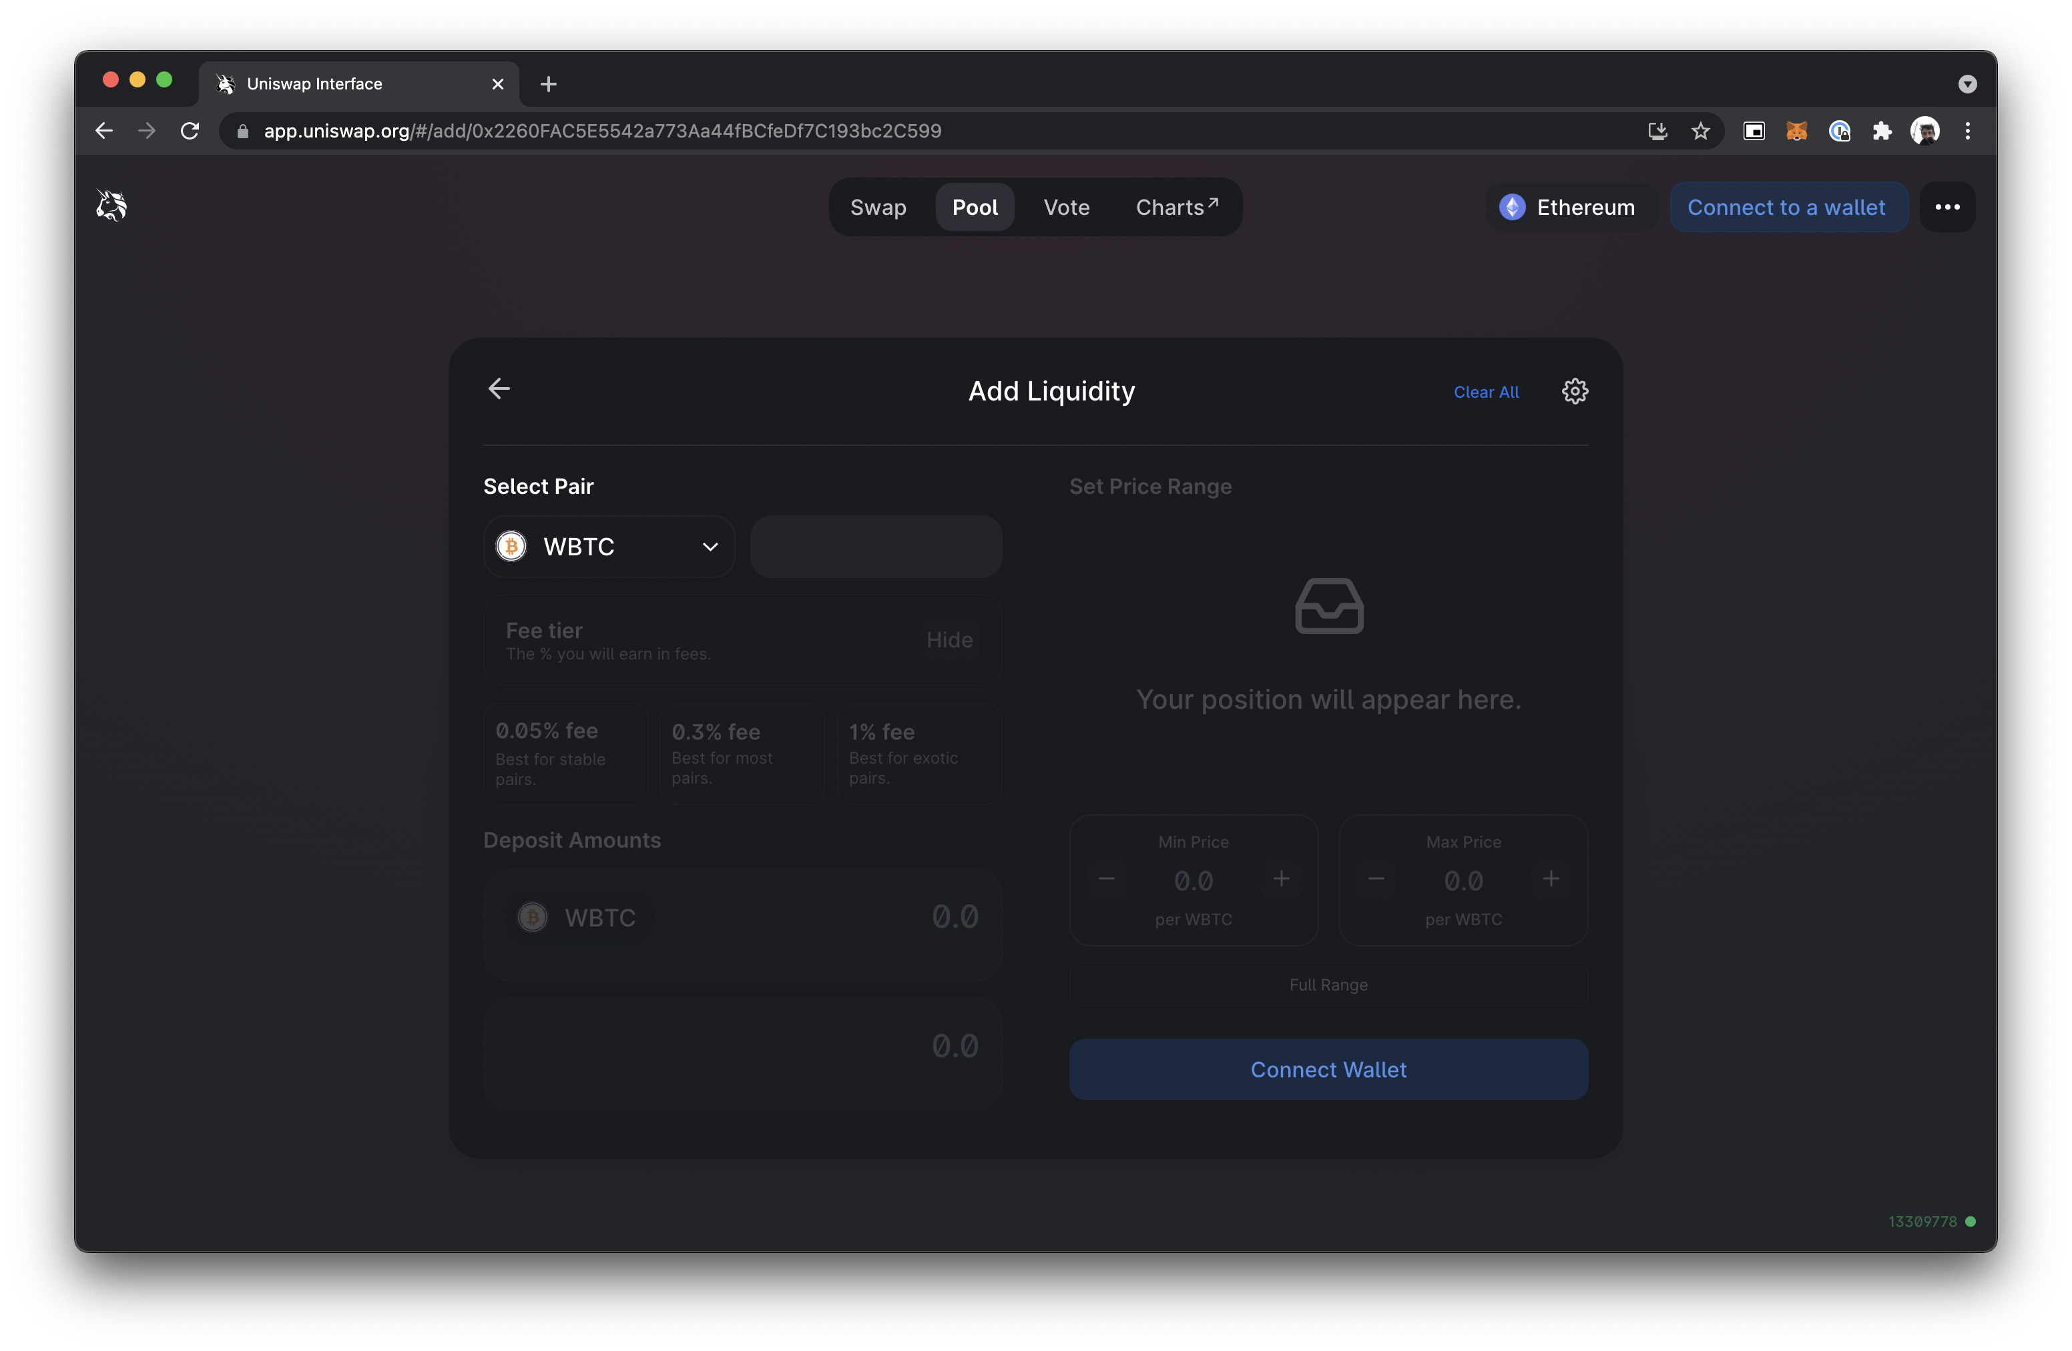Screen dimensions: 2072x1351
Task: Click the browser address bar URL
Action: [603, 131]
